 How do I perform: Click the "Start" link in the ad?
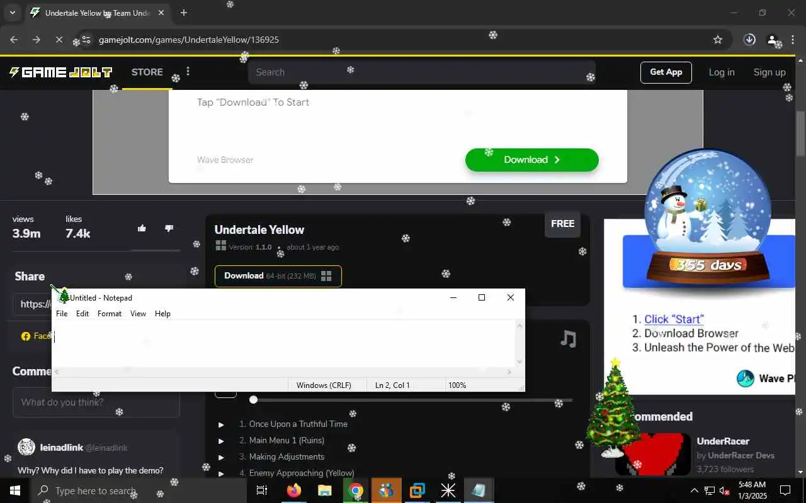click(x=674, y=319)
